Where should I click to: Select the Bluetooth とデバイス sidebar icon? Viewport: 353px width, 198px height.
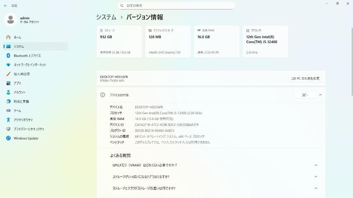[8, 55]
